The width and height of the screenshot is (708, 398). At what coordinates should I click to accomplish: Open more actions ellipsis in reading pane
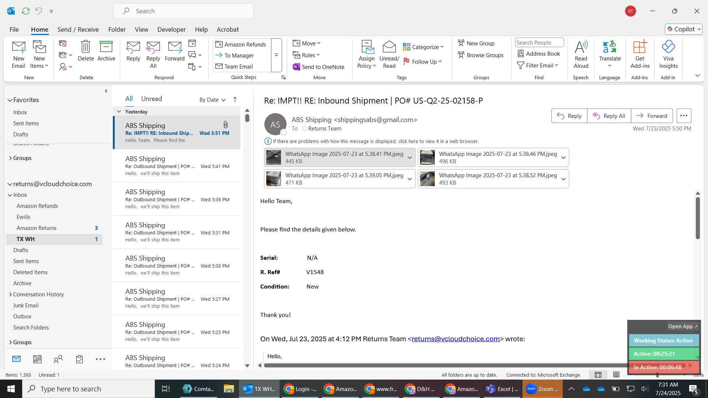684,116
